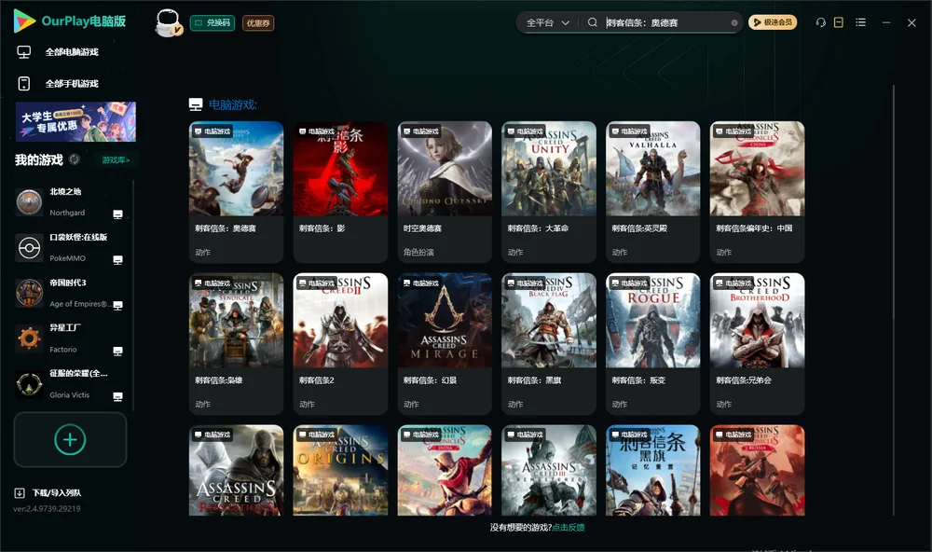The width and height of the screenshot is (932, 552).
Task: Open 时空奥德赛 game card
Action: (x=445, y=191)
